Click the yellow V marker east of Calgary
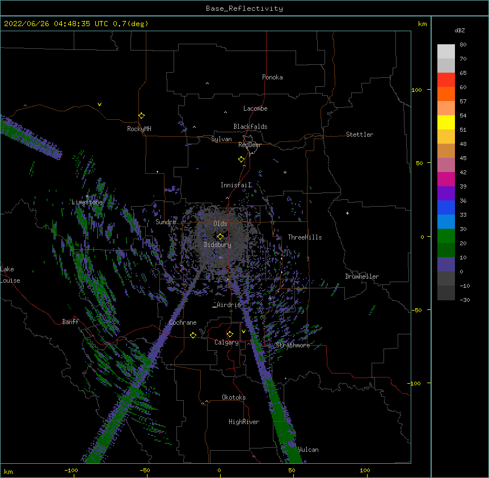Image resolution: width=489 pixels, height=478 pixels. point(243,332)
